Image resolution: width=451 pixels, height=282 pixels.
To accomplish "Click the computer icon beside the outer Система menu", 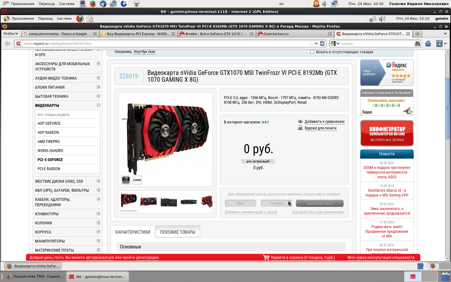I will pyautogui.click(x=83, y=4).
